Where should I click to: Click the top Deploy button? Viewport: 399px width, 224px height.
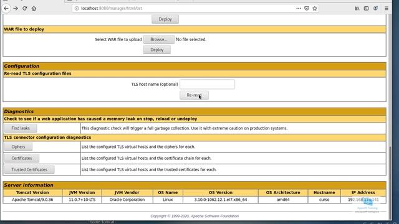pos(165,19)
